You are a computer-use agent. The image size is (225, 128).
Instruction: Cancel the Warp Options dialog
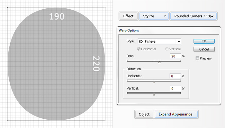tap(204, 49)
